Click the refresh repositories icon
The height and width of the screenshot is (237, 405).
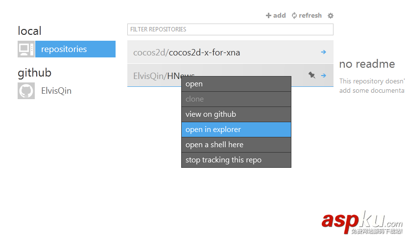point(294,16)
